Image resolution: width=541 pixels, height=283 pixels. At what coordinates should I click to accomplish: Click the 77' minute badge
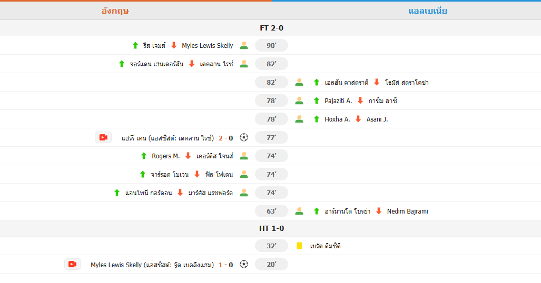tap(271, 137)
